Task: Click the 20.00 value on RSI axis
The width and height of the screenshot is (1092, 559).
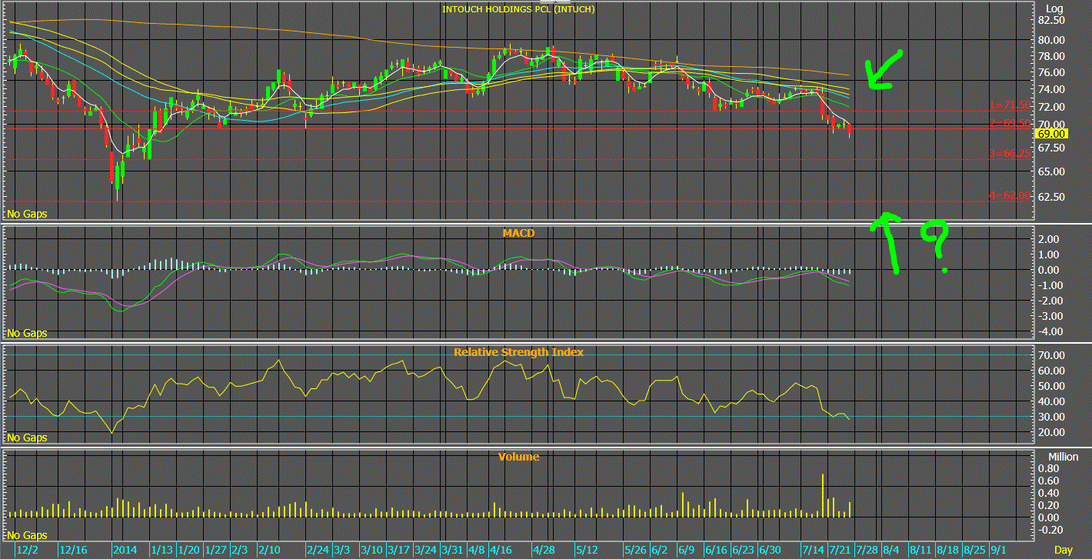Action: 1051,432
